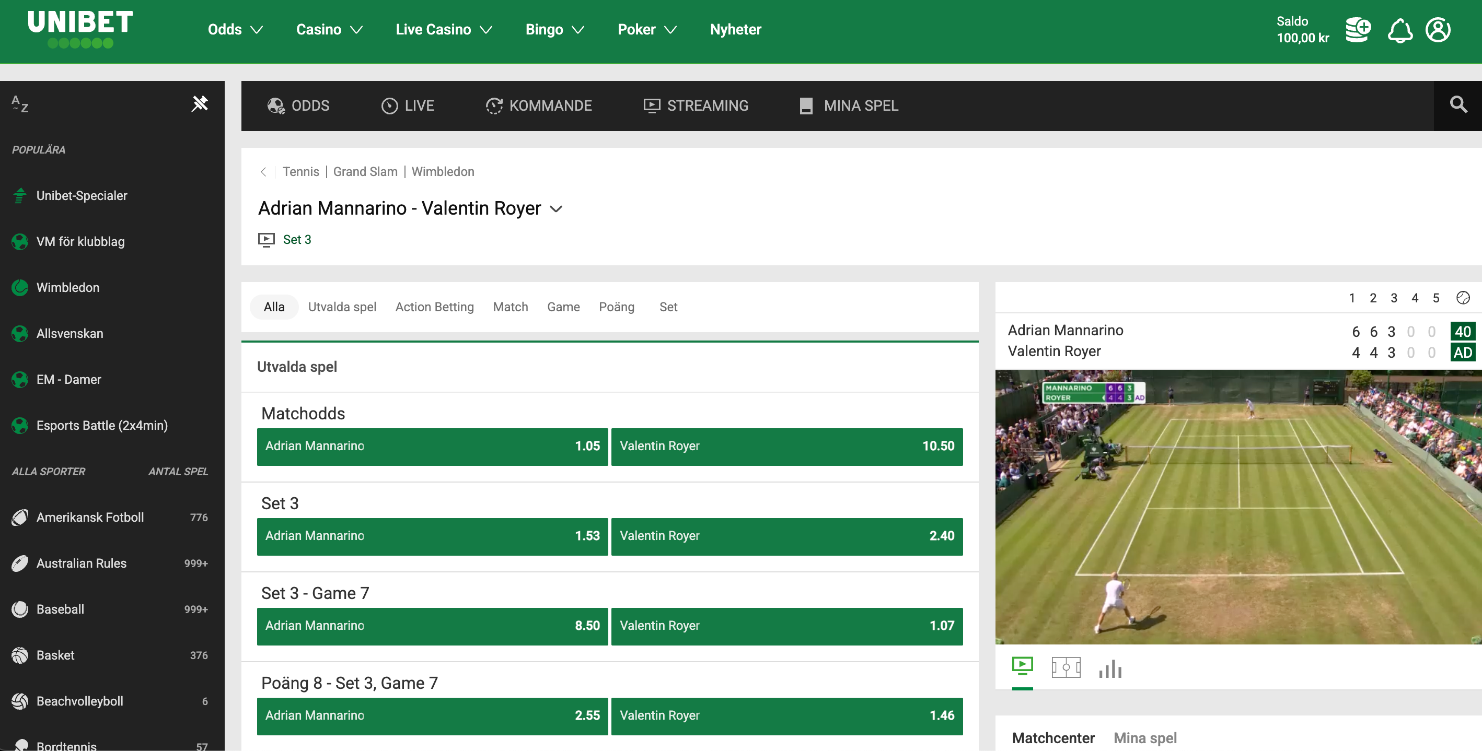Click the Basket ball icon
Screen dimensions: 1482x751
point(19,655)
